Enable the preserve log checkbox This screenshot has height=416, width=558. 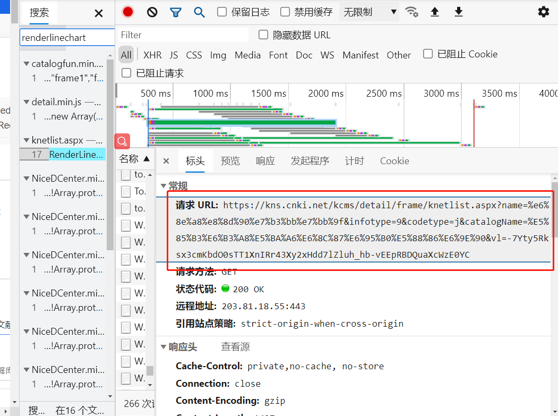[x=222, y=12]
